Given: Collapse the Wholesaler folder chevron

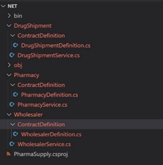Looking at the screenshot, I should [x=9, y=115].
